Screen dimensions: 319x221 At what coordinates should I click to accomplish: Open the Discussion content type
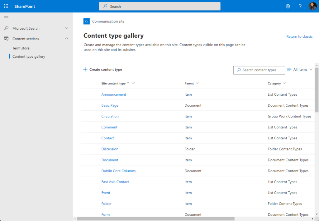(x=110, y=149)
